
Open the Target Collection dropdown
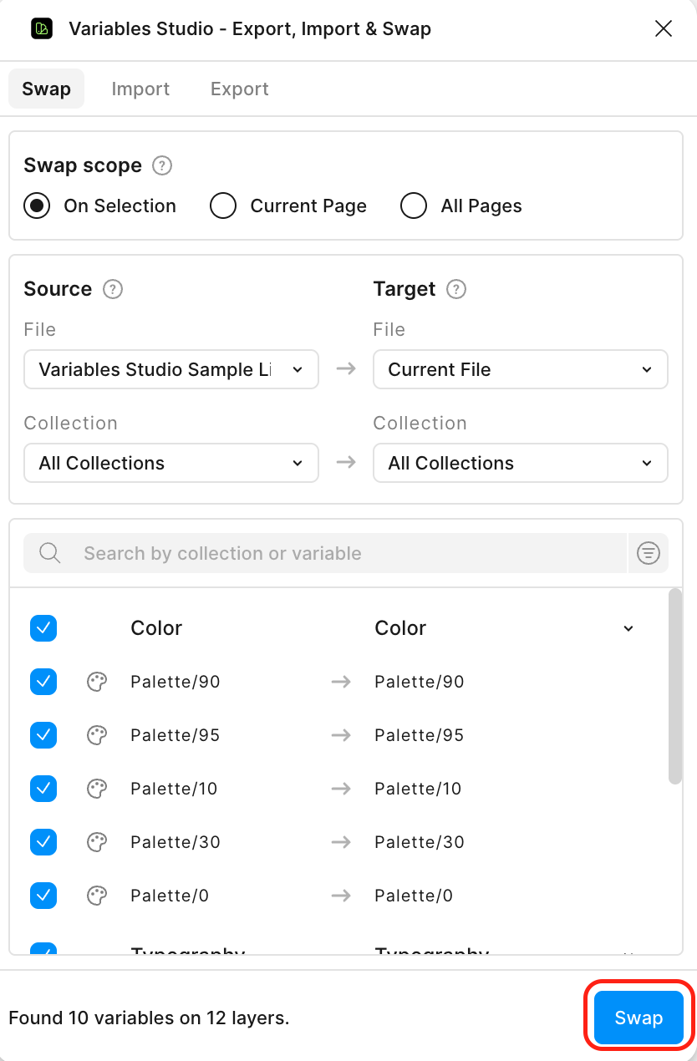[520, 463]
